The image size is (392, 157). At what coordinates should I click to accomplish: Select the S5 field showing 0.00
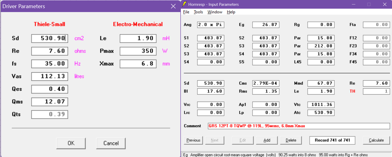coord(266,62)
